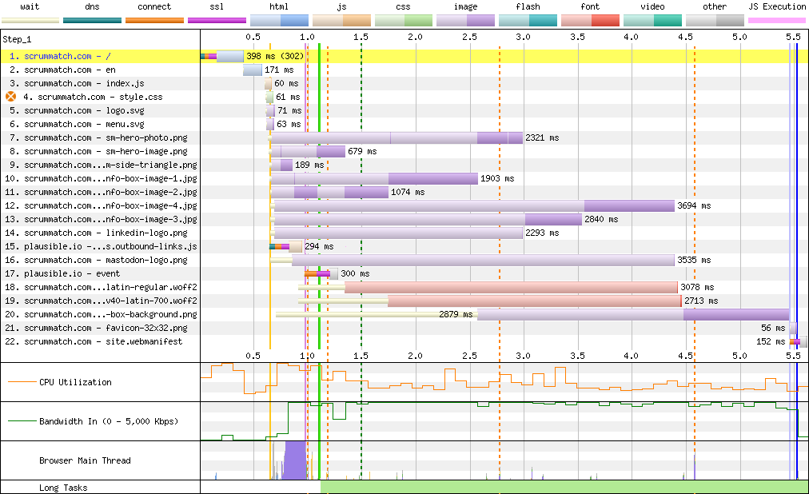The height and width of the screenshot is (494, 809).
Task: Select request 15 plausible.io outbound-links.js
Action: coord(101,246)
